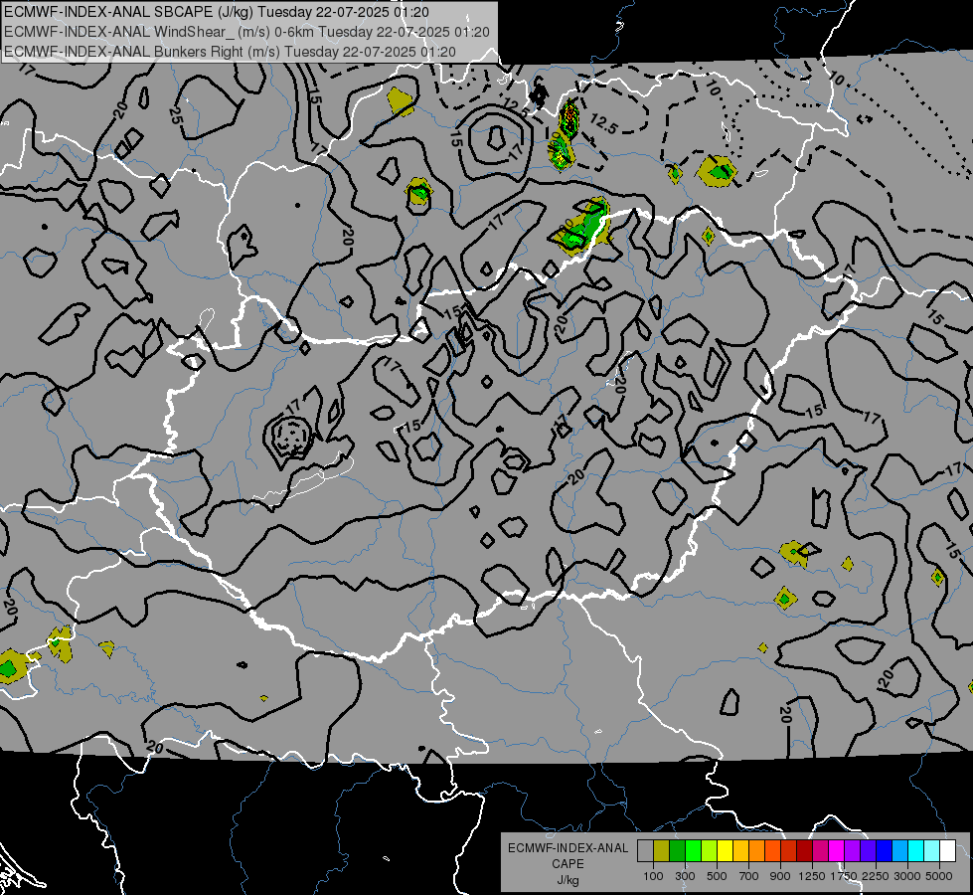This screenshot has height=895, width=973.
Task: Click the legend label '500'
Action: click(717, 876)
